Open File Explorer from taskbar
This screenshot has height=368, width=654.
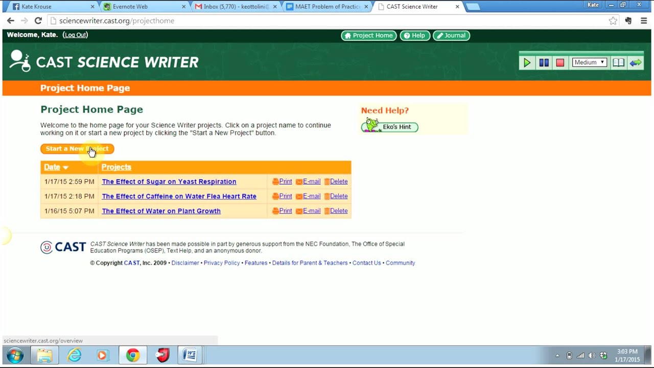(44, 355)
